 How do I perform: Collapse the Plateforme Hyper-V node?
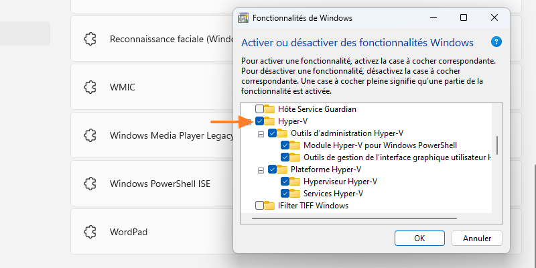261,170
